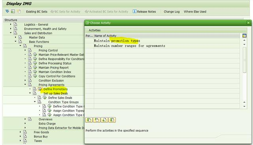Open Release Notes via its info icon
Viewport: 253px width, 145px height.
point(134,11)
